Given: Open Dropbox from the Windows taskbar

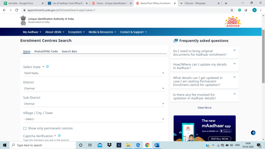Looking at the screenshot, I should click(109, 145).
